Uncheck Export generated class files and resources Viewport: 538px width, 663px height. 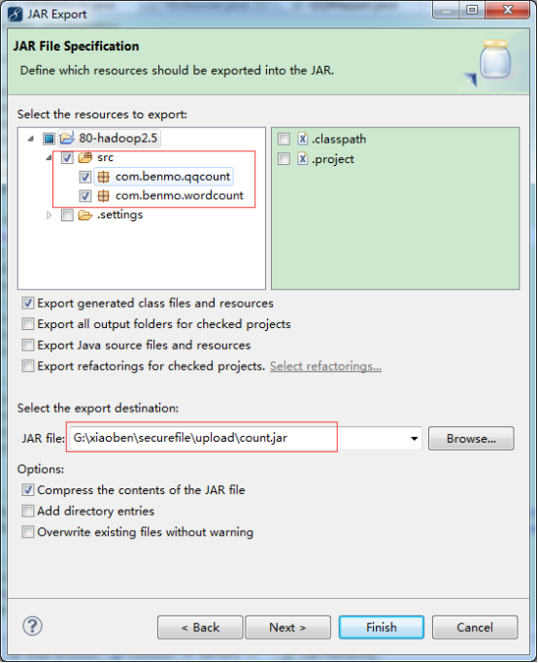(28, 303)
